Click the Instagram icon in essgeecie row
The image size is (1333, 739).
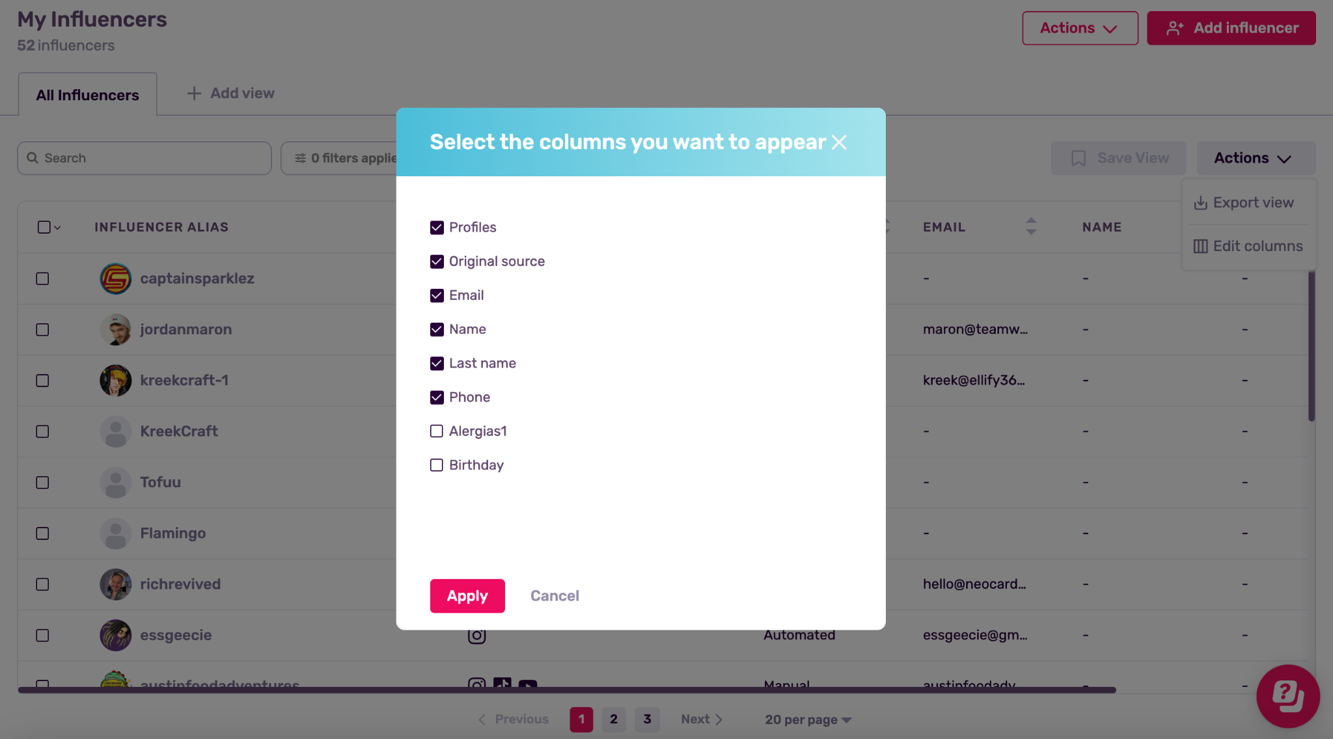tap(476, 636)
